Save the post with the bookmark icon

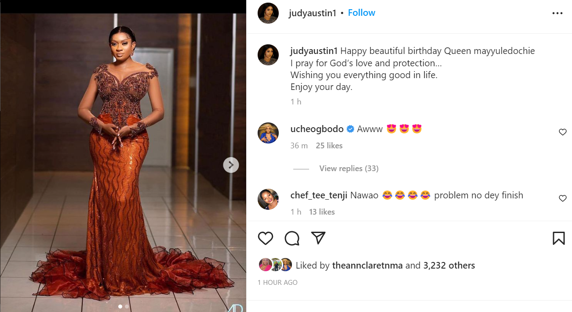558,238
